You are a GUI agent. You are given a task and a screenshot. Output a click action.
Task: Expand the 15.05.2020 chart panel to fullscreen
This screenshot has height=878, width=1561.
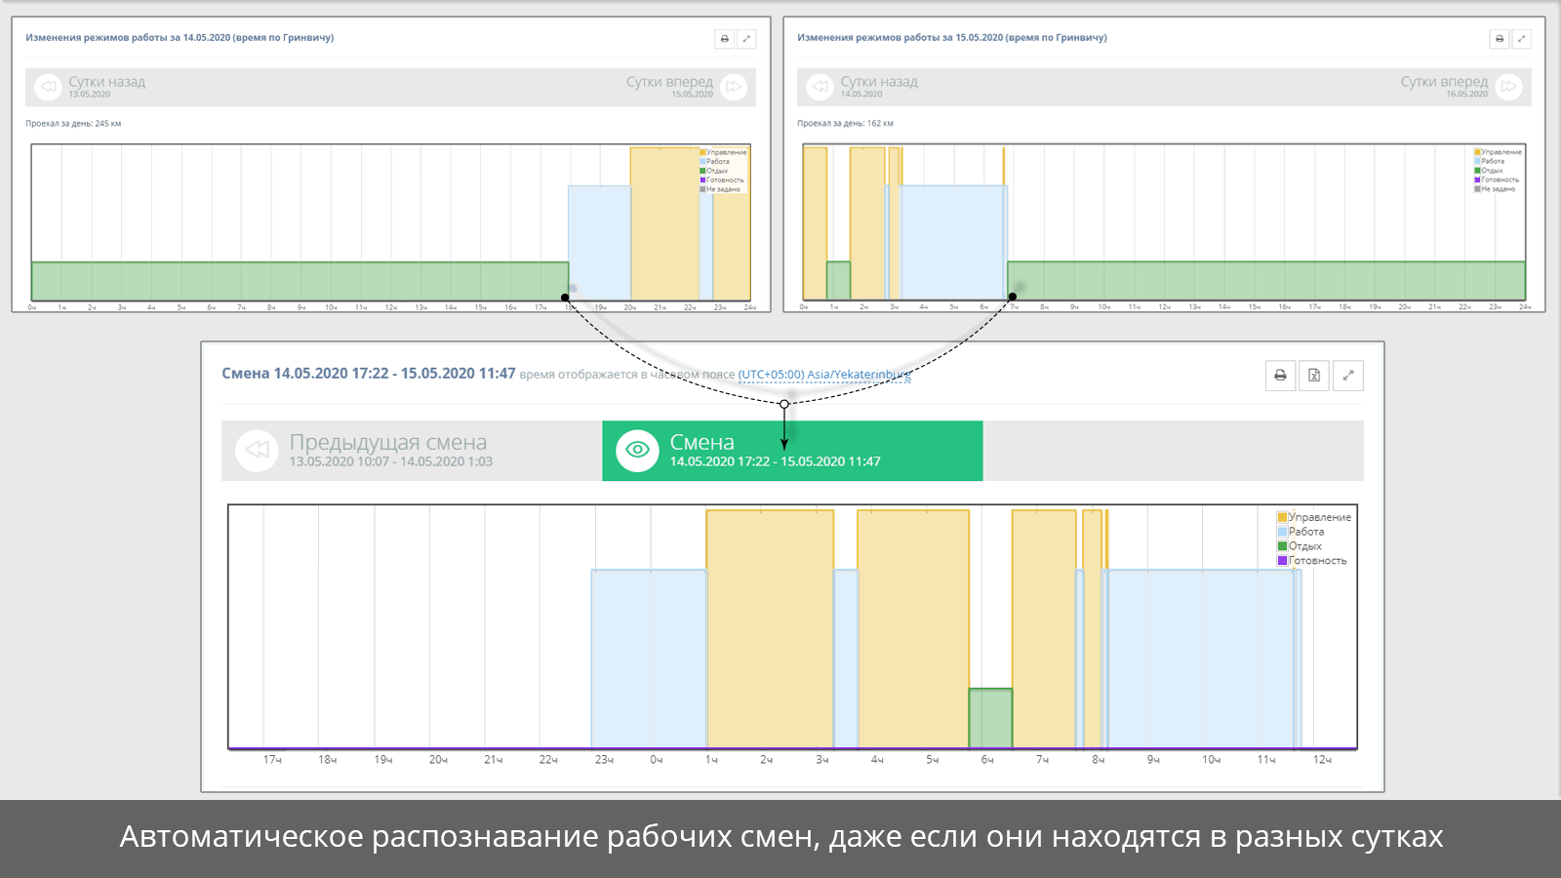pyautogui.click(x=1522, y=39)
